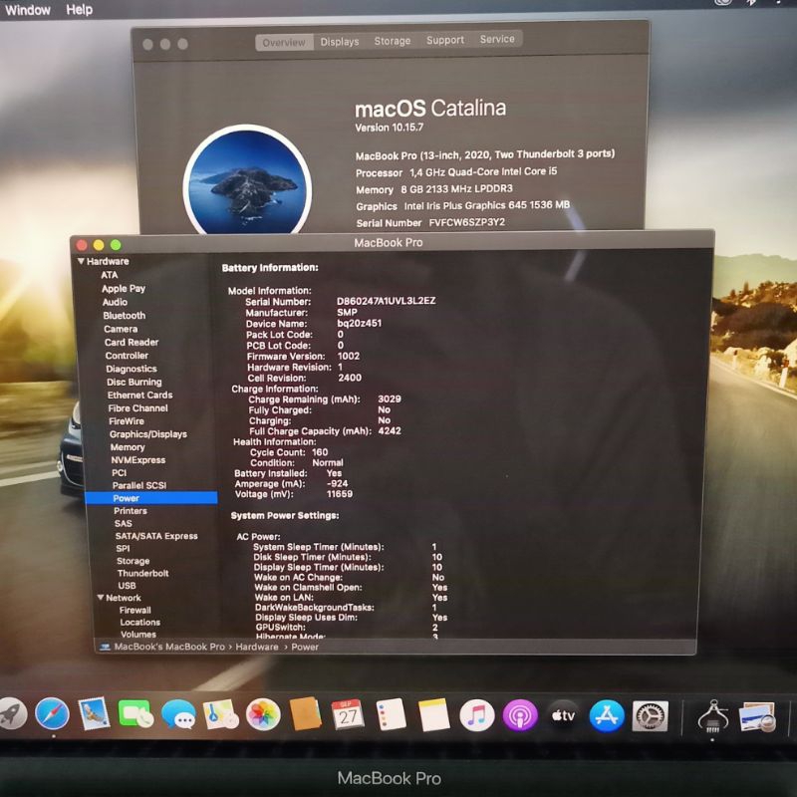Select Locations under Network
This screenshot has height=797, width=797.
tap(140, 622)
